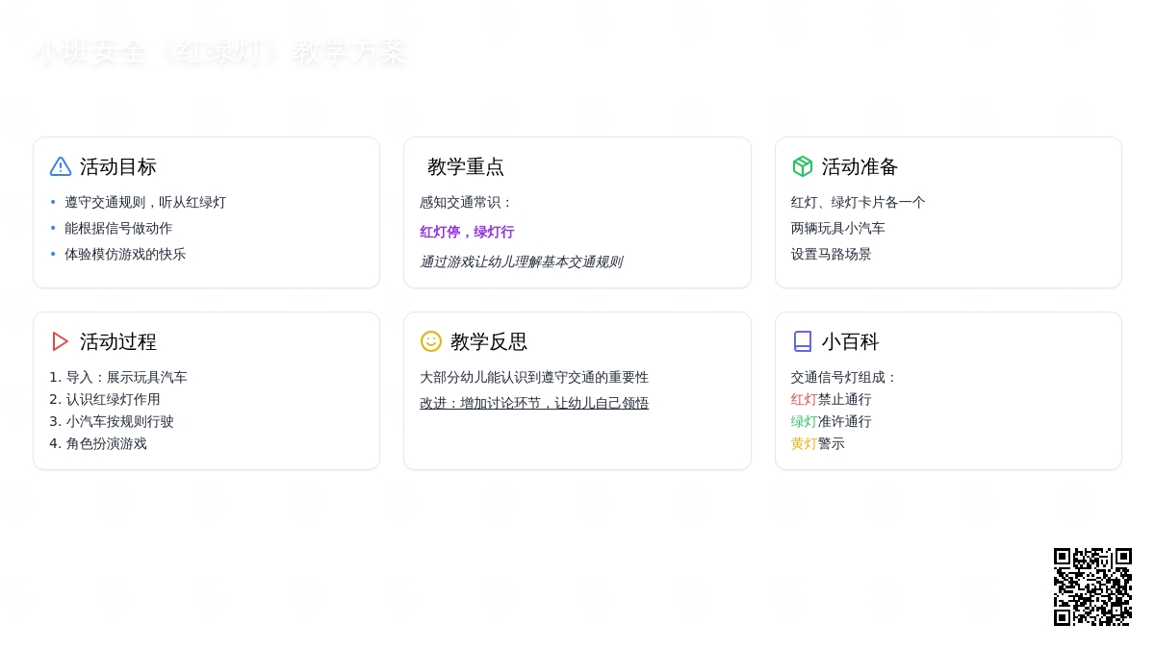
Task: Click the green 绿灯 label
Action: [804, 421]
